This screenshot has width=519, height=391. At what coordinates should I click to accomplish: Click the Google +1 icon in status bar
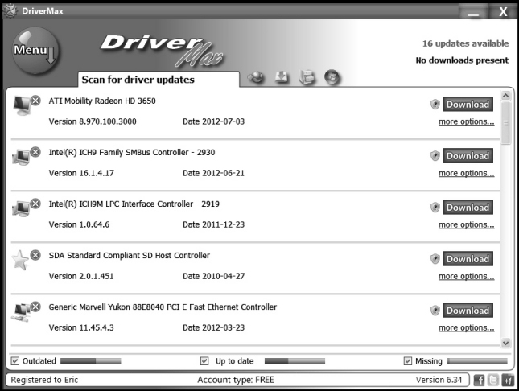click(508, 380)
